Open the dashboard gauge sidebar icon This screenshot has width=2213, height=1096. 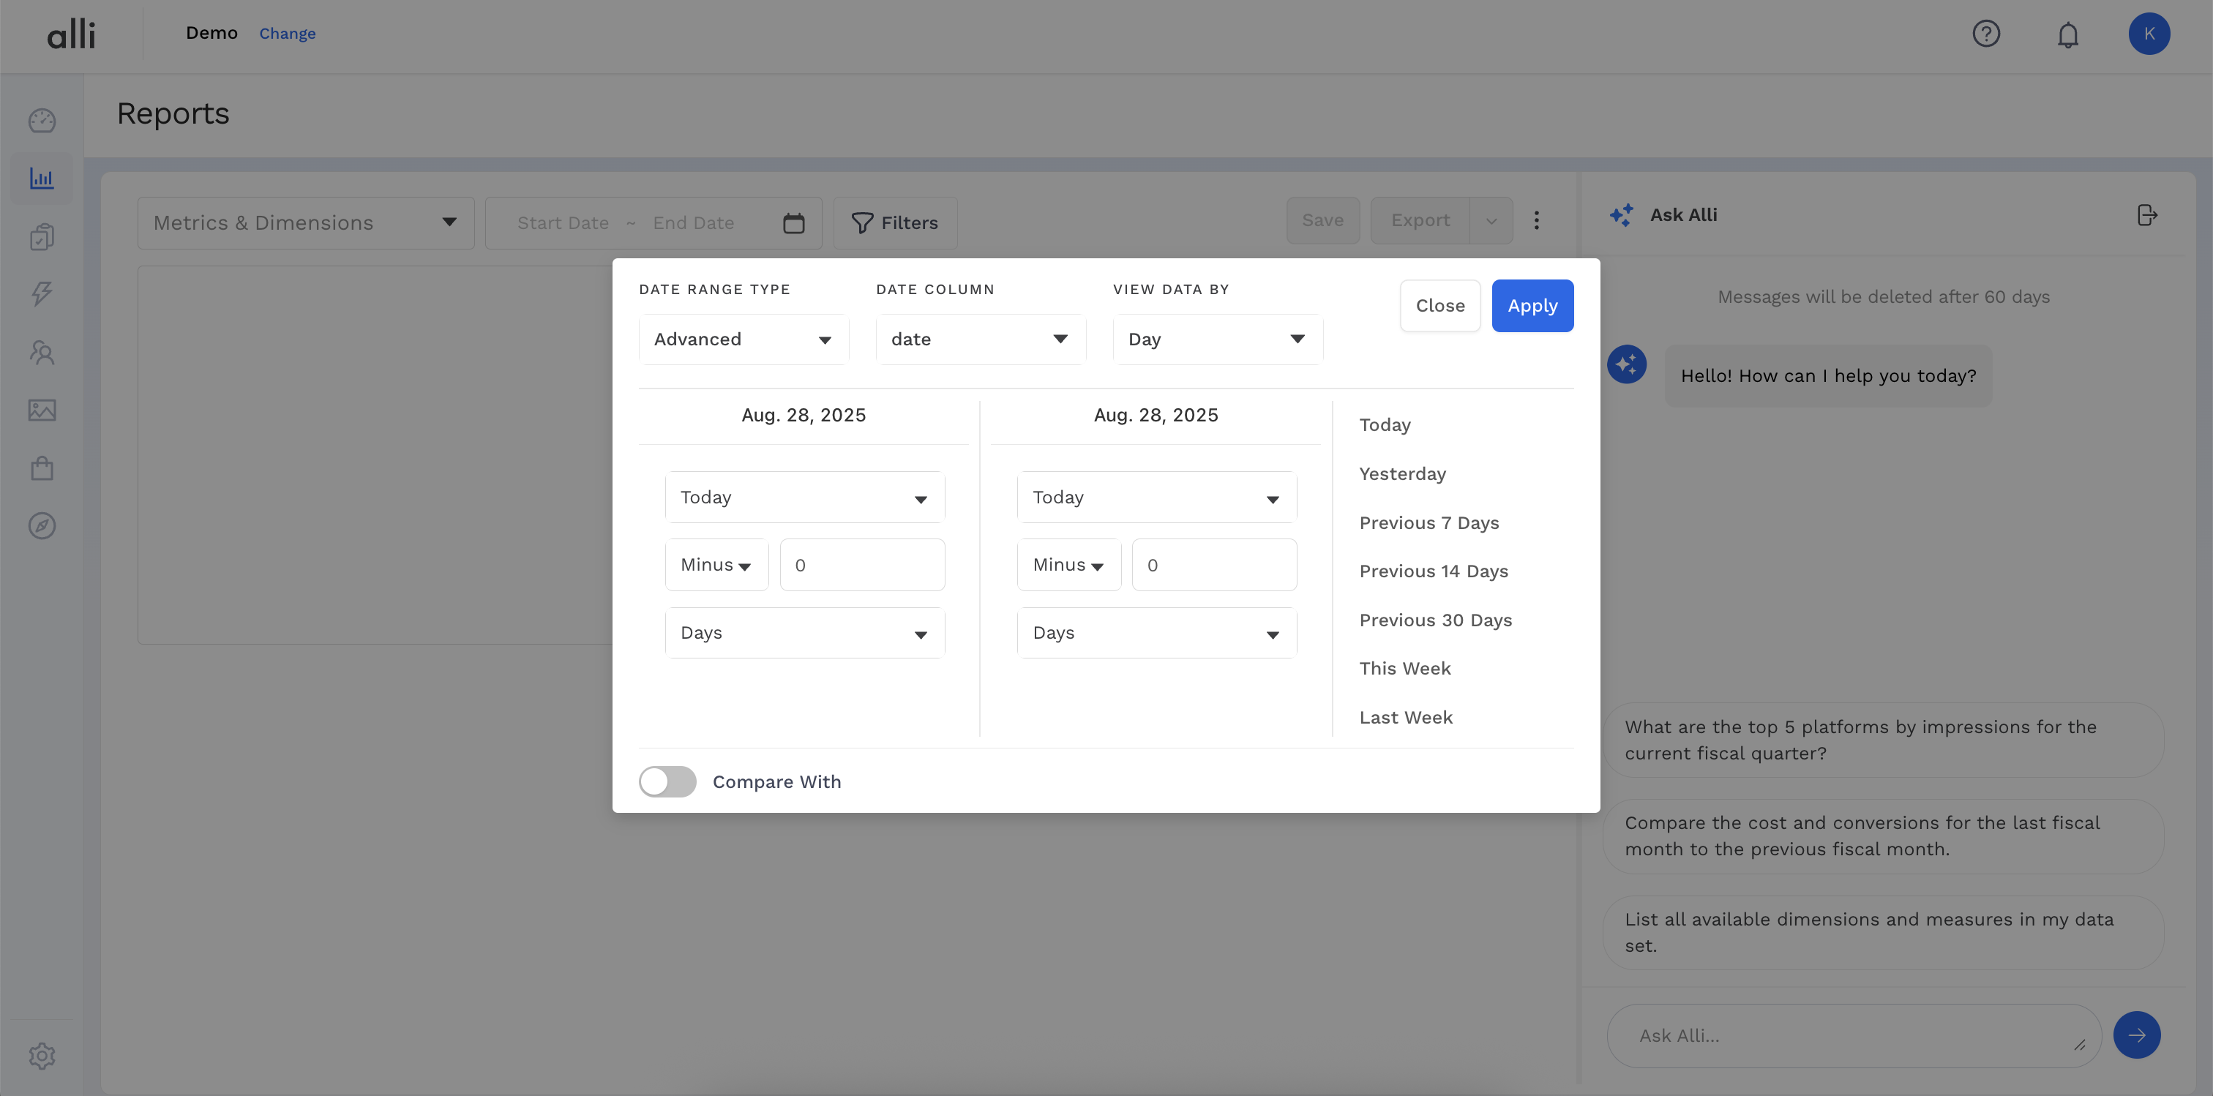[x=42, y=121]
